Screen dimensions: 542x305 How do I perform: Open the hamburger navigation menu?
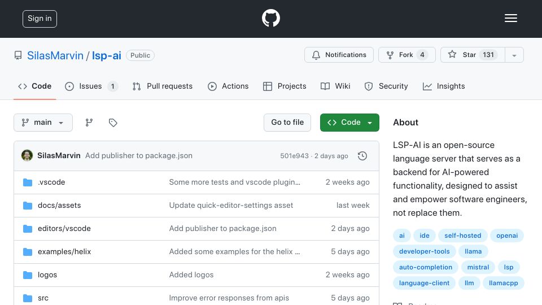click(510, 18)
